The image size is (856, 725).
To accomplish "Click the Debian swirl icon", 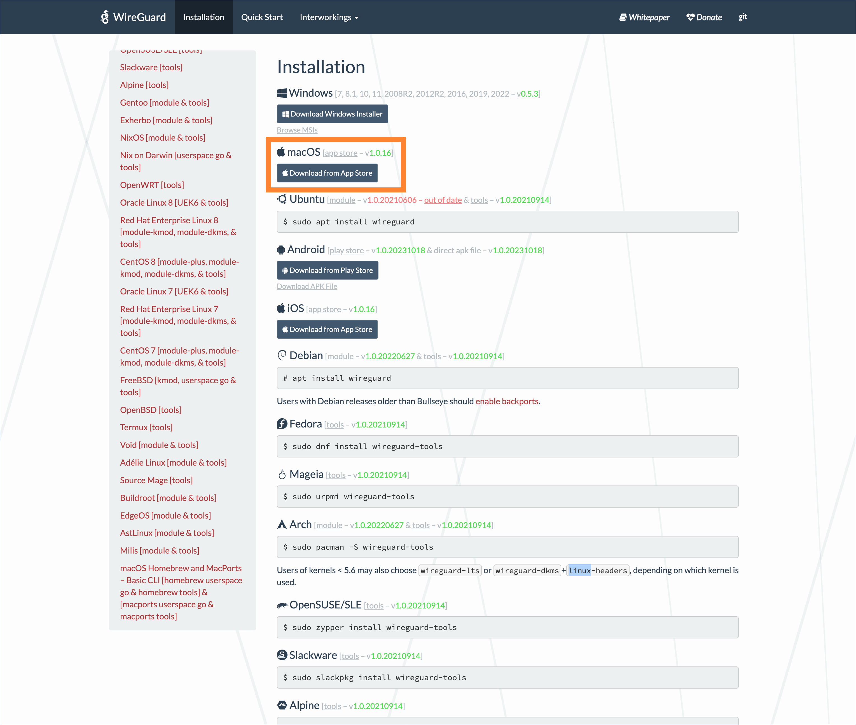I will click(282, 355).
